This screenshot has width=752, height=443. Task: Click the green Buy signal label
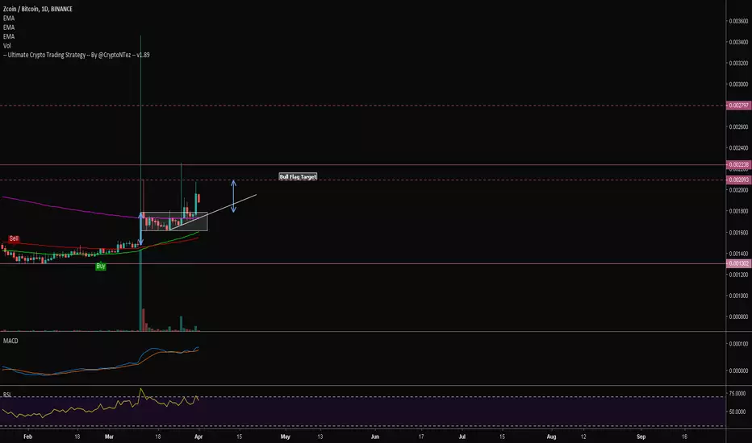(101, 266)
